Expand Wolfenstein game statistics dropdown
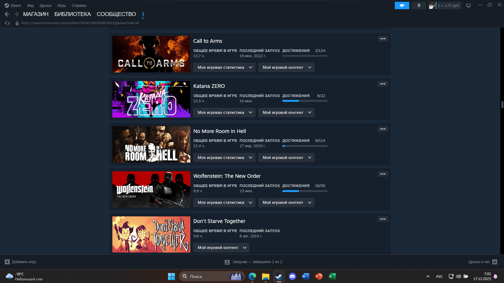Viewport: 504px width, 283px height. click(x=224, y=202)
